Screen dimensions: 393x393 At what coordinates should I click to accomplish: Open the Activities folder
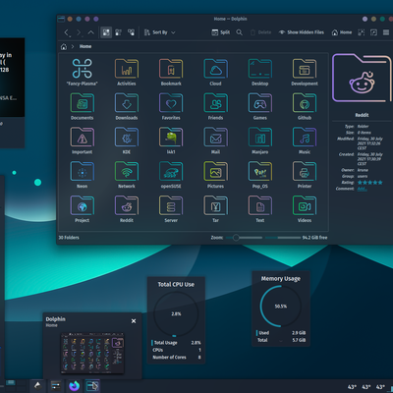tap(127, 72)
